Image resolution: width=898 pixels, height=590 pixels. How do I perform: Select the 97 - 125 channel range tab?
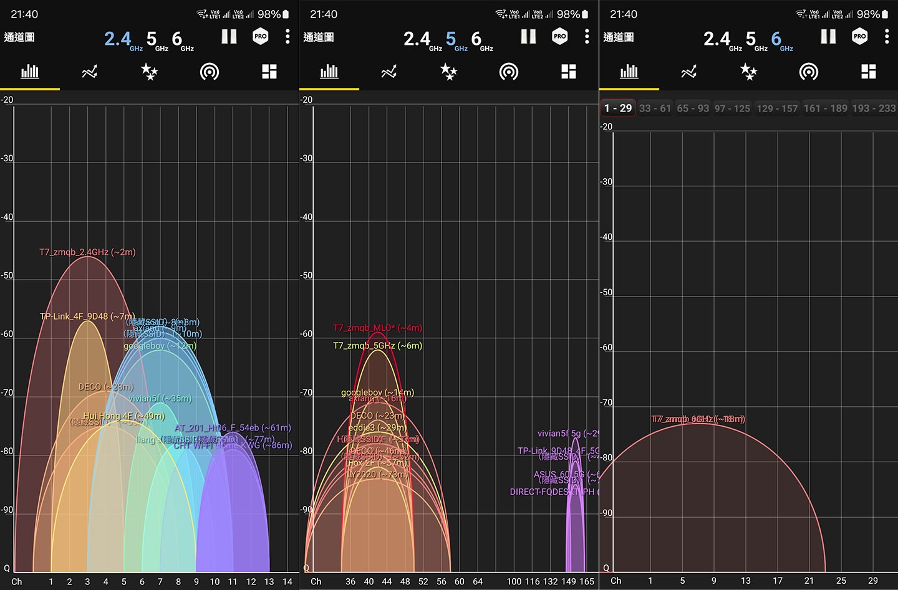[732, 108]
